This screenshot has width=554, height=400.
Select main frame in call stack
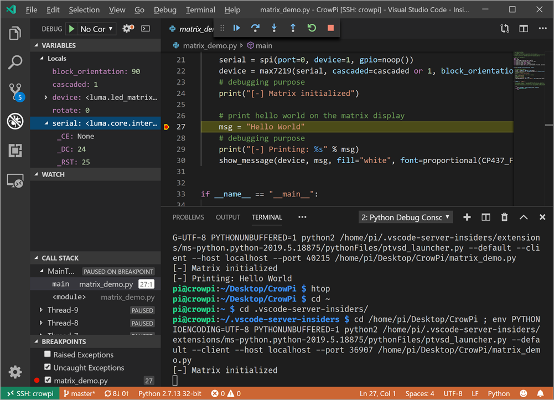95,284
